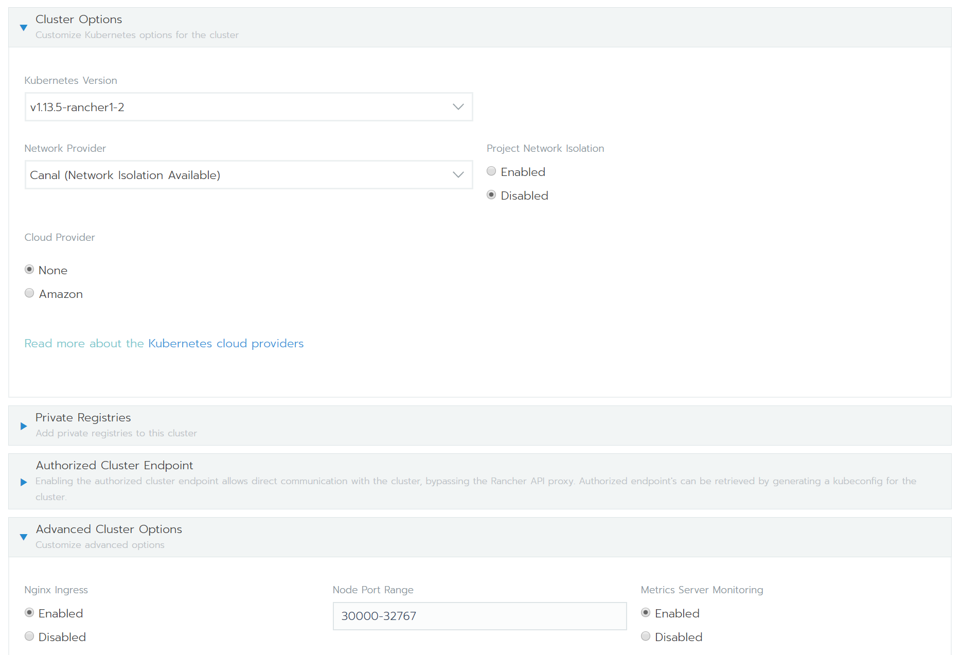Select Amazon as the Cloud Provider

(29, 293)
